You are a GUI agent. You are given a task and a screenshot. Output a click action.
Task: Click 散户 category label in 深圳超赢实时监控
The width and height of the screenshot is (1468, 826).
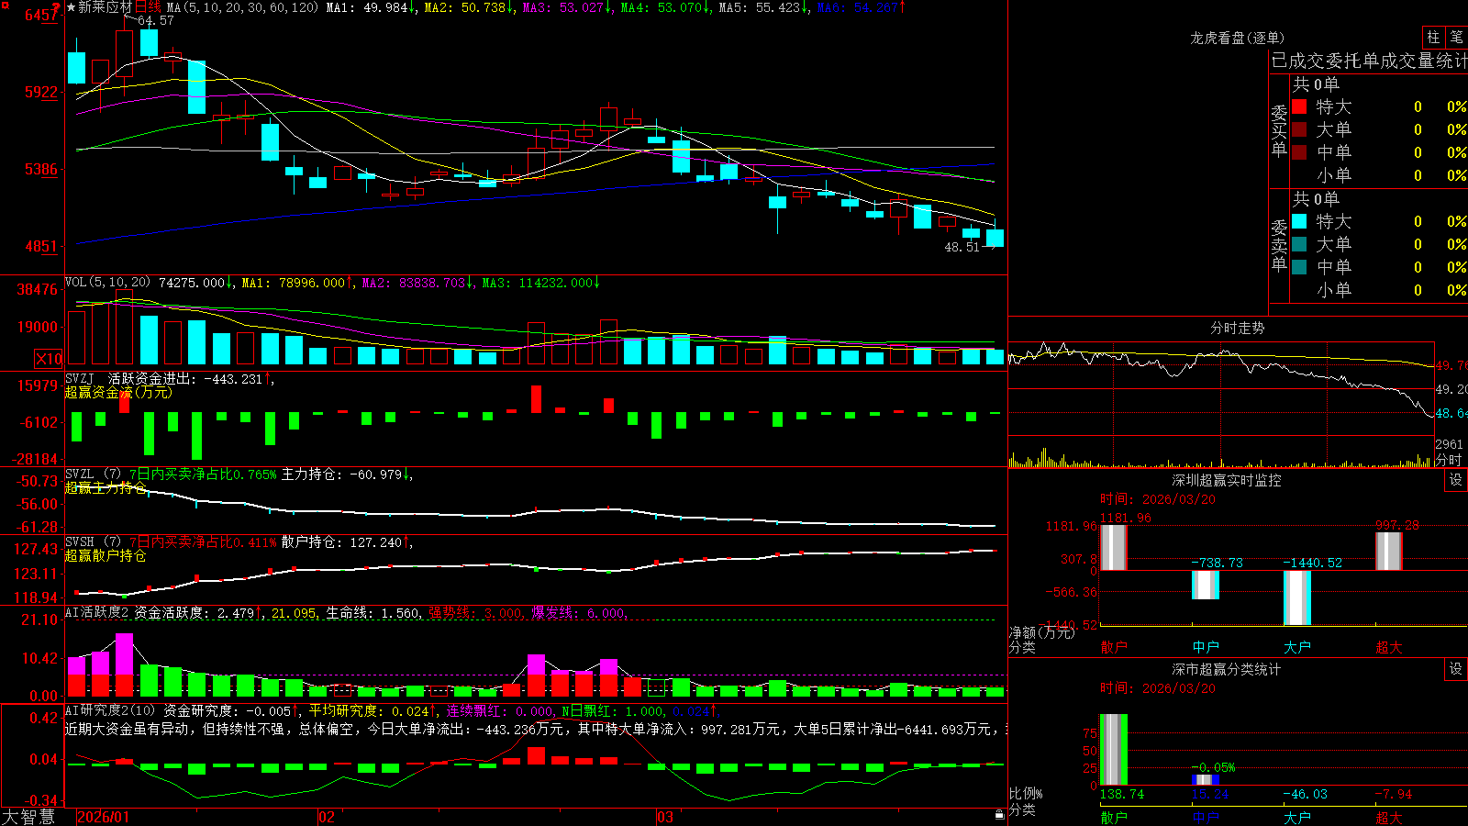click(x=1114, y=647)
